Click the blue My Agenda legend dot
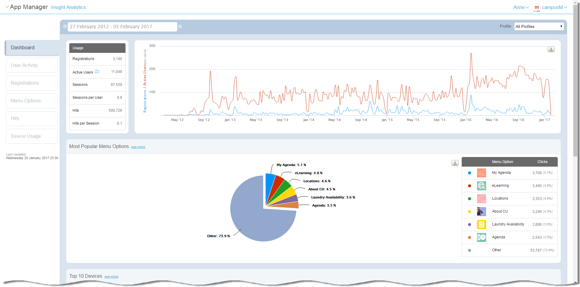The height and width of the screenshot is (287, 580). point(470,173)
